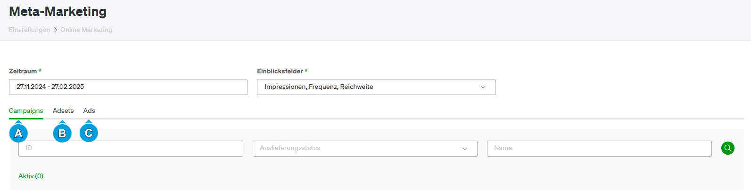Go to Einstellungen breadcrumb link
This screenshot has width=751, height=190.
coord(29,30)
